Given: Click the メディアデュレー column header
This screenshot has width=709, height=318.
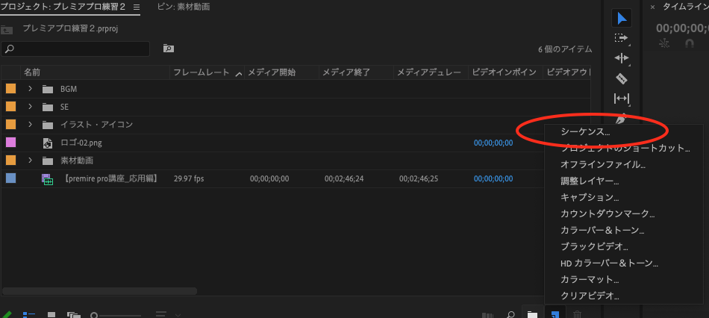Looking at the screenshot, I should 429,72.
